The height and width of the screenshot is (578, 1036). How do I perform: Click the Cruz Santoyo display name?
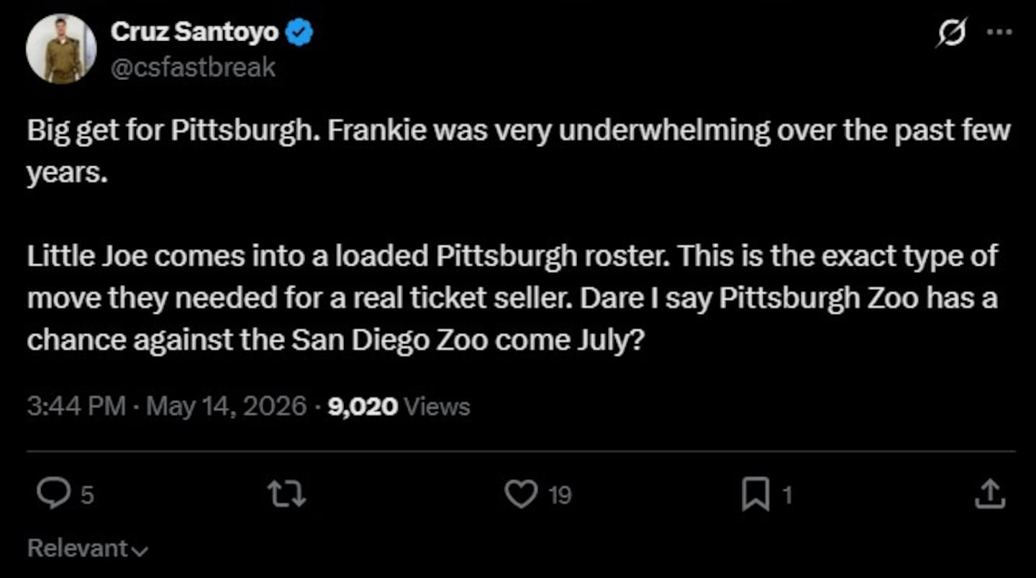coord(194,32)
